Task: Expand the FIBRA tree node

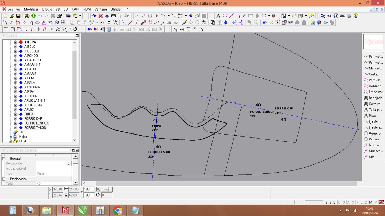Action: (x=16, y=114)
